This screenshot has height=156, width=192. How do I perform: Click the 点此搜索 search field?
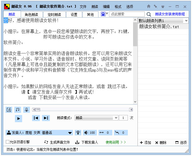pyautogui.click(x=127, y=14)
